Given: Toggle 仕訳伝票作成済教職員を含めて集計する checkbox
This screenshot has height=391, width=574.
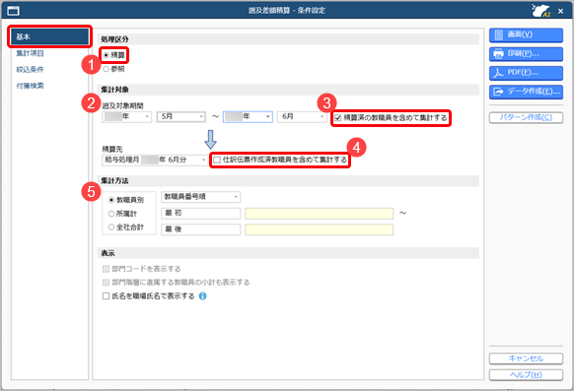Looking at the screenshot, I should pos(217,161).
